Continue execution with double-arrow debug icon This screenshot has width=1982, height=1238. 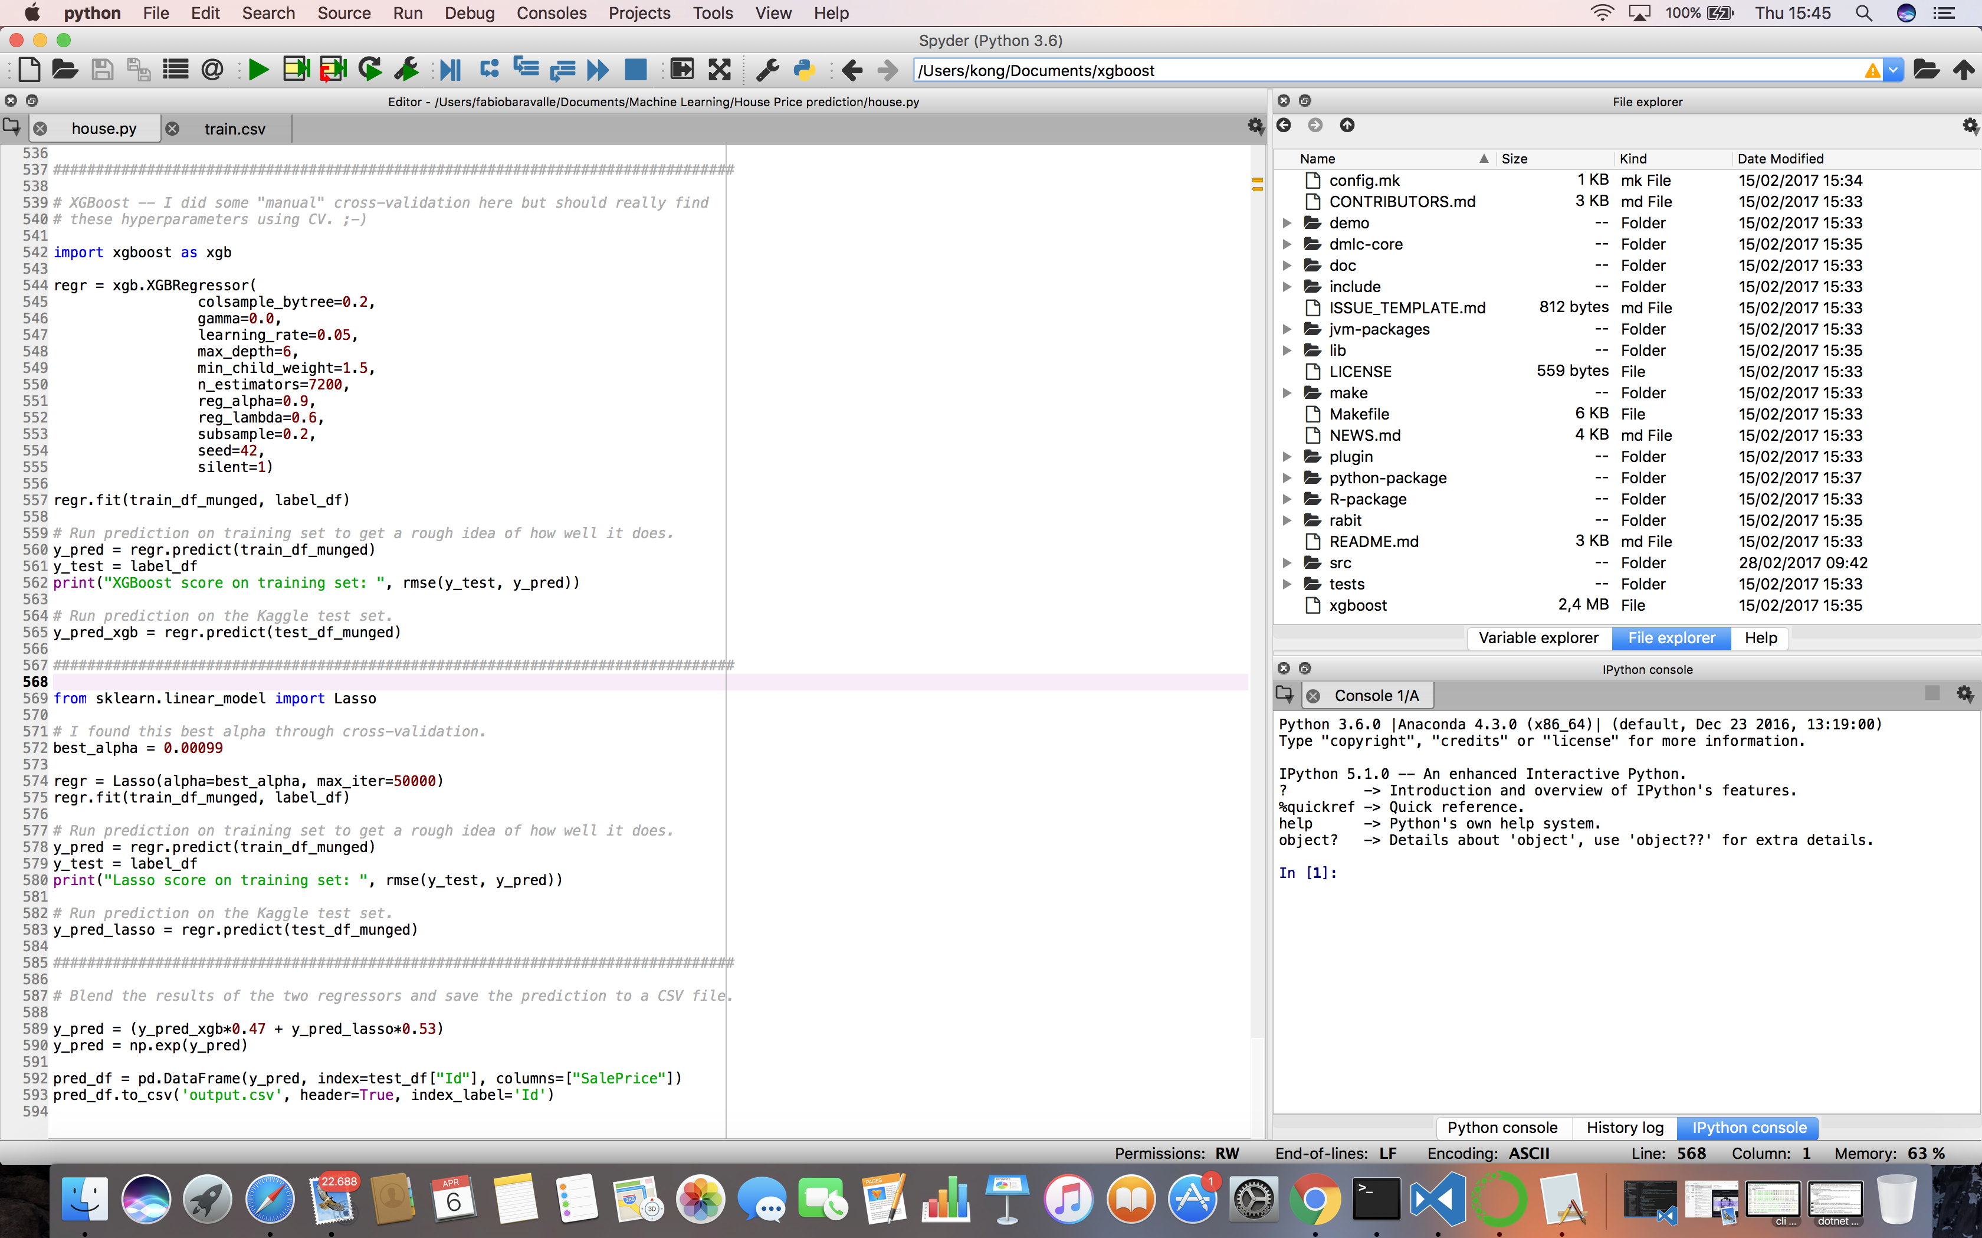click(x=598, y=70)
